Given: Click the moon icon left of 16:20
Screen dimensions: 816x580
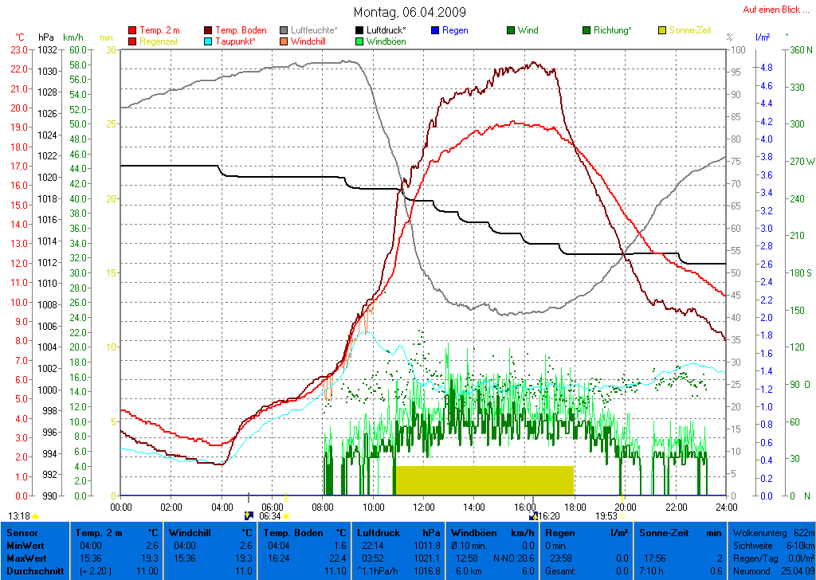Looking at the screenshot, I should point(532,516).
